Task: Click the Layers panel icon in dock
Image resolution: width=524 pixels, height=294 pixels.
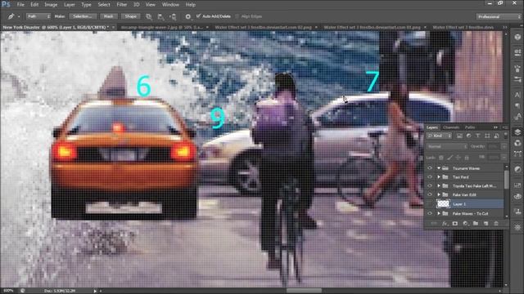Action: click(x=517, y=132)
